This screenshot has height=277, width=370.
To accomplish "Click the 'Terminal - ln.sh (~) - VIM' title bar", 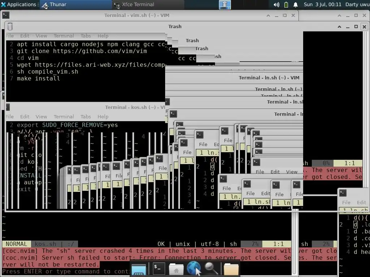I will [269, 78].
